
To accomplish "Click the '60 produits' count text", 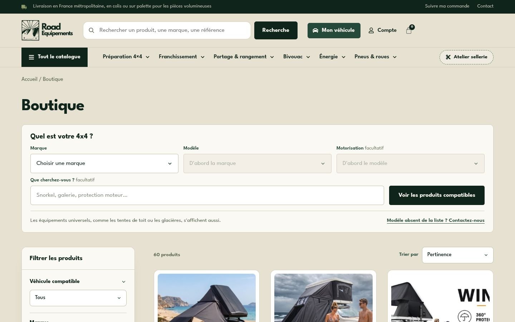I will tap(167, 255).
